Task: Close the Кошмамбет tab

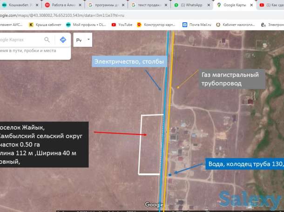Action: coord(37,5)
